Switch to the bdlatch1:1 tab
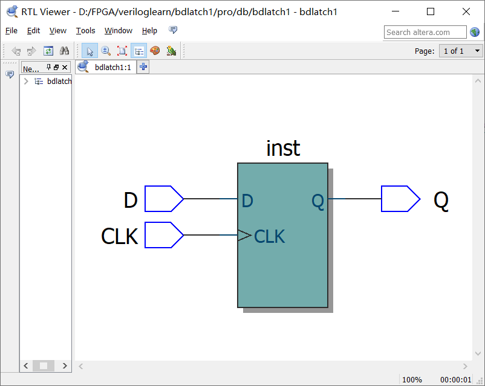The height and width of the screenshot is (386, 485). pos(105,67)
